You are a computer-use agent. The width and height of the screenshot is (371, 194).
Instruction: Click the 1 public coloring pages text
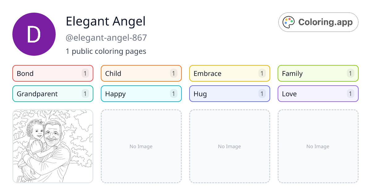(x=106, y=51)
